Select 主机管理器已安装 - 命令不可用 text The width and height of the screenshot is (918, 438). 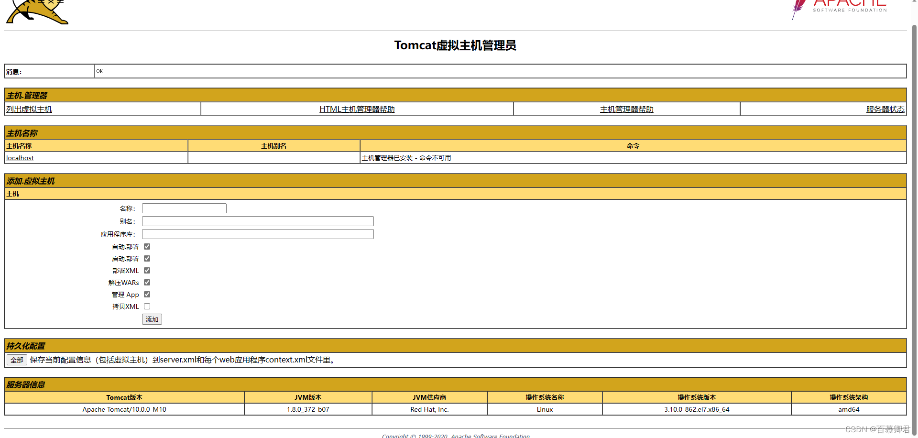tap(406, 158)
